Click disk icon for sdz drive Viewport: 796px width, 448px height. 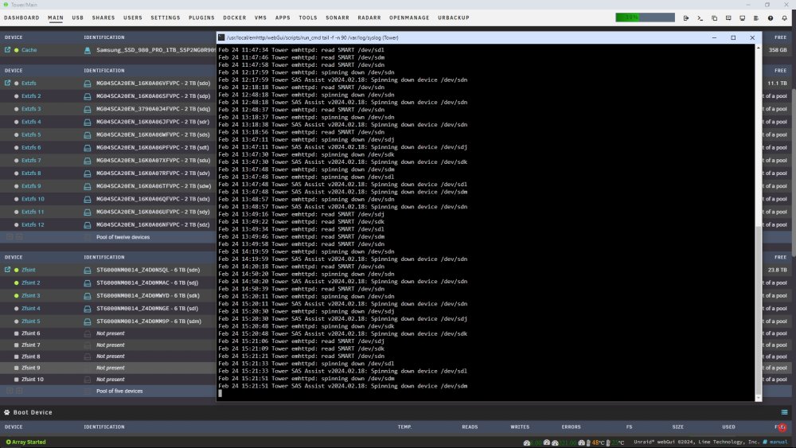88,224
